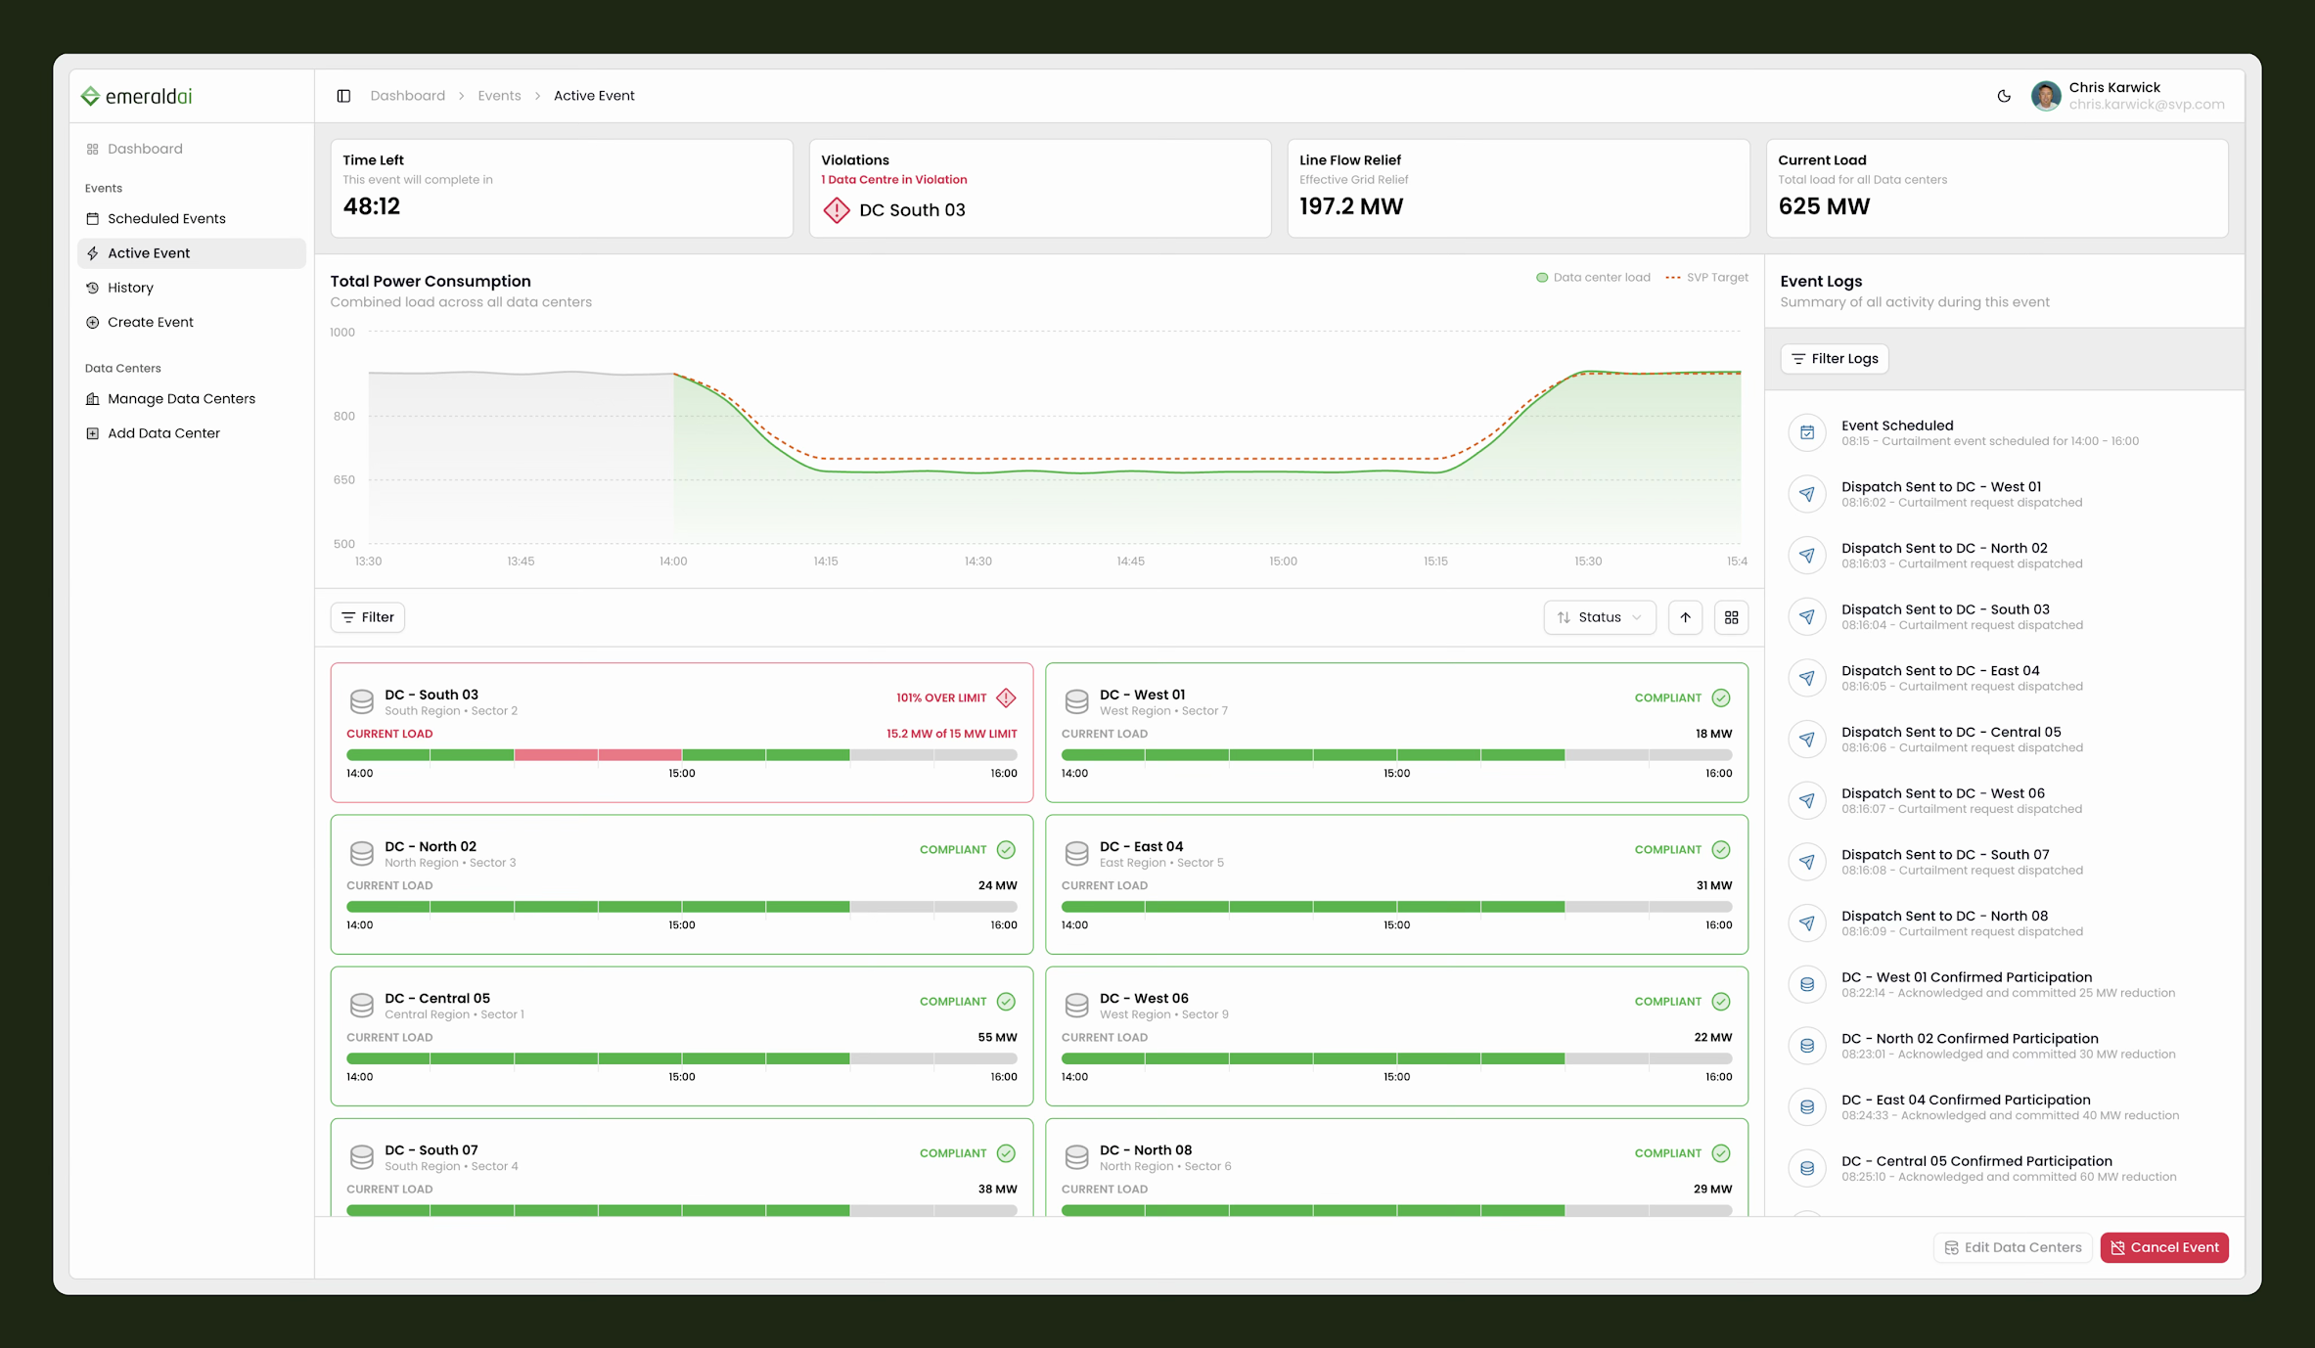2315x1348 pixels.
Task: Click DC - South 03 database icon
Action: 362,701
